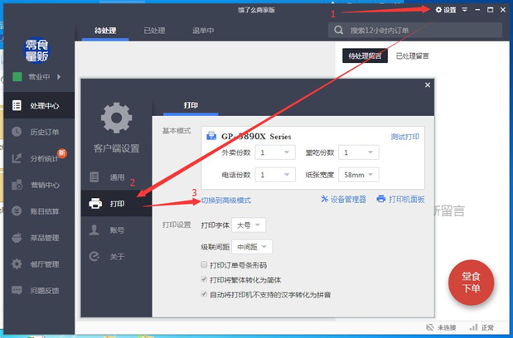Screen dimensions: 513x338
Task: Click the 未连接 status icon
Action: [429, 327]
